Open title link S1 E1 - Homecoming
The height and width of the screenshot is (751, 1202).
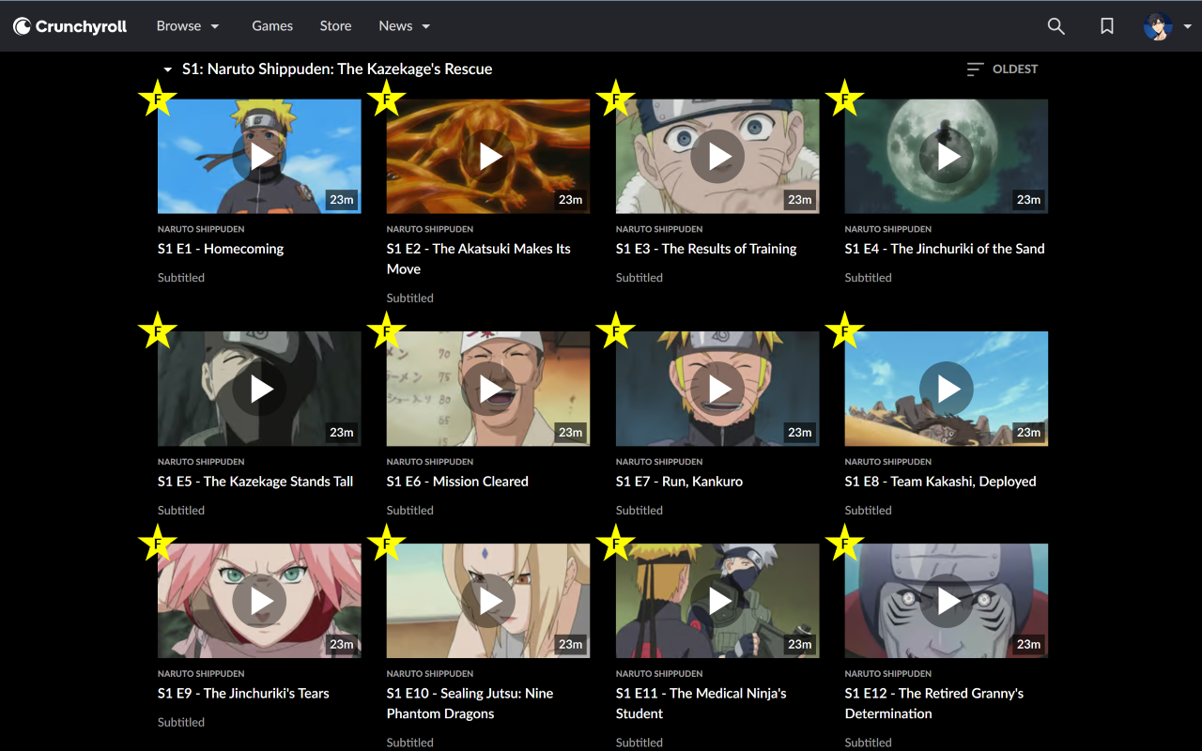[221, 249]
